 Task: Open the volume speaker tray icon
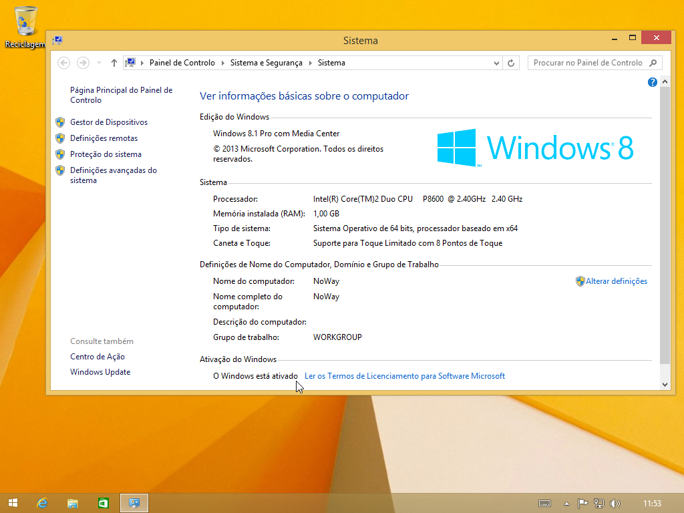tap(615, 504)
